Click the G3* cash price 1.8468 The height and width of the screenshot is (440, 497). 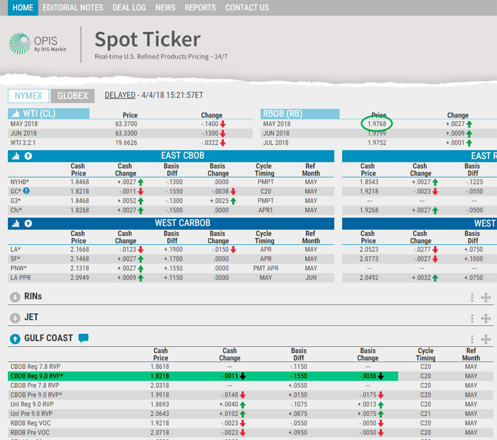pyautogui.click(x=80, y=200)
